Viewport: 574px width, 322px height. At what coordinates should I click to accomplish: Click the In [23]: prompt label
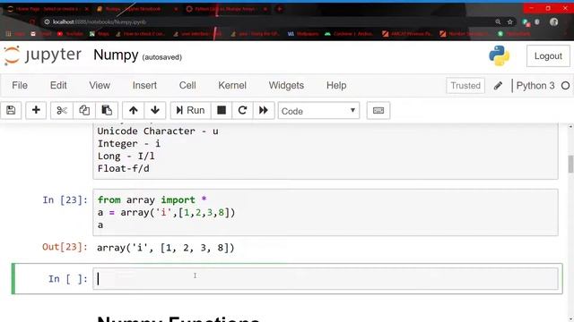[x=65, y=200]
